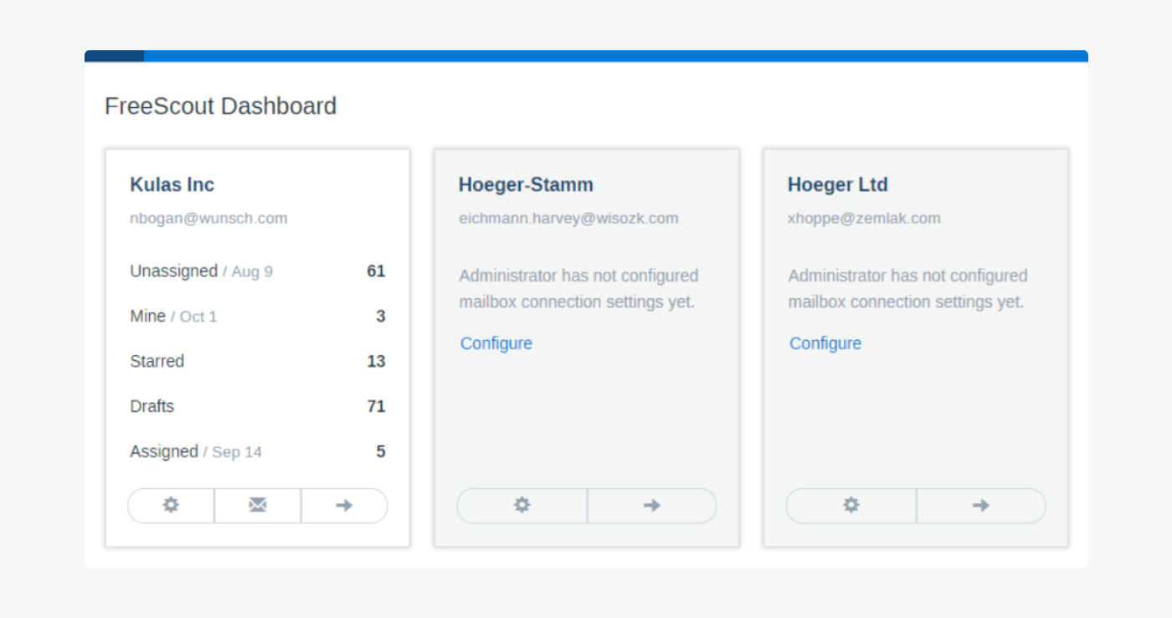Click the Starred count 13
The width and height of the screenshot is (1172, 618).
tap(376, 362)
